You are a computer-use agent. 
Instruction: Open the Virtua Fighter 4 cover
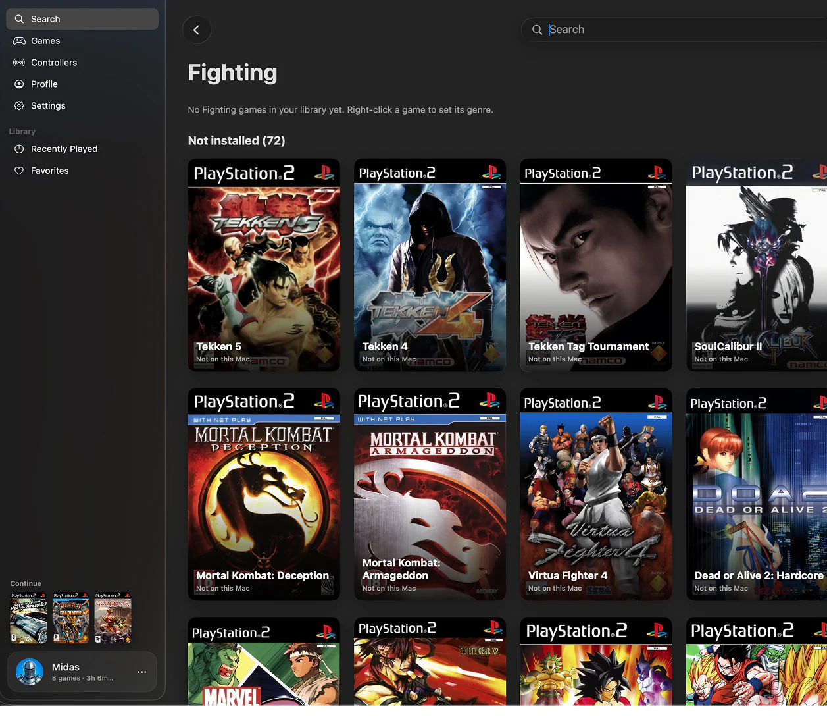click(596, 494)
